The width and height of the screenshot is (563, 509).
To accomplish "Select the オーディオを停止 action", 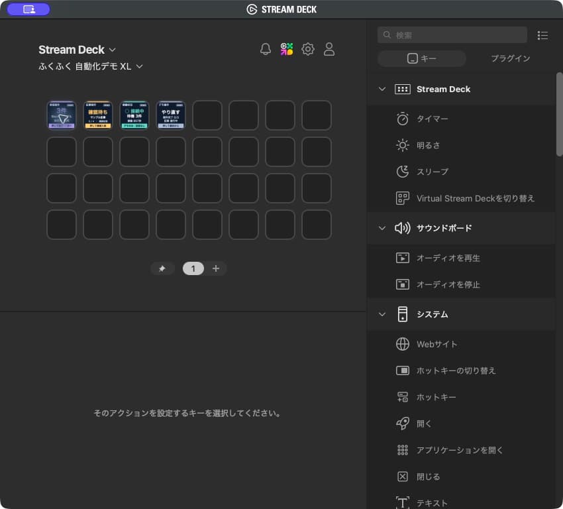I will click(461, 284).
